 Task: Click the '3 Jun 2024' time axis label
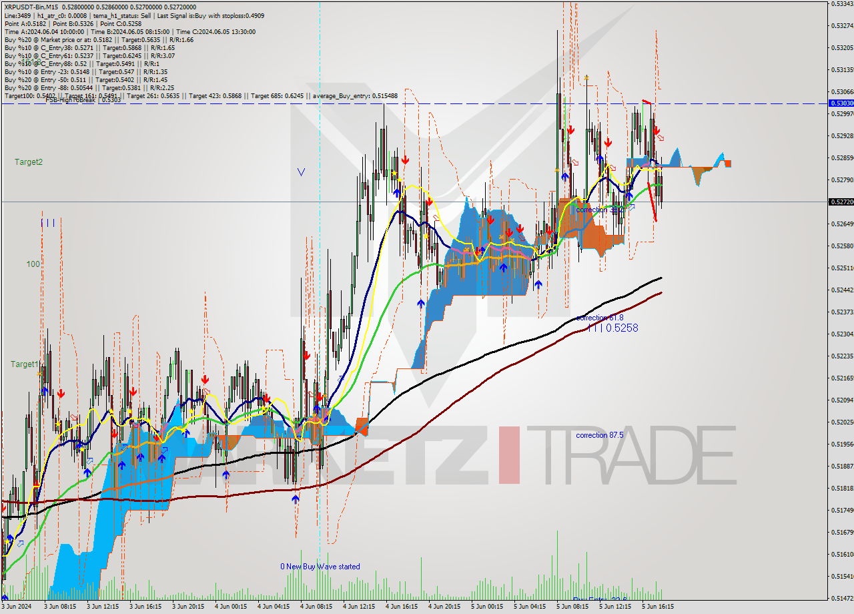(x=17, y=607)
